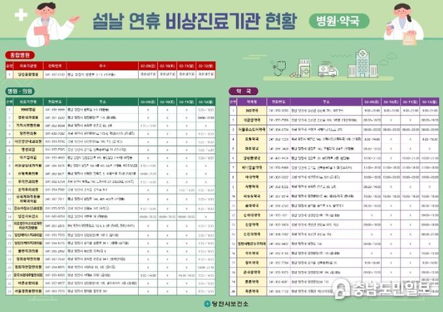The width and height of the screenshot is (443, 312).
Task: Click the 365약국 row name
Action: (251, 110)
